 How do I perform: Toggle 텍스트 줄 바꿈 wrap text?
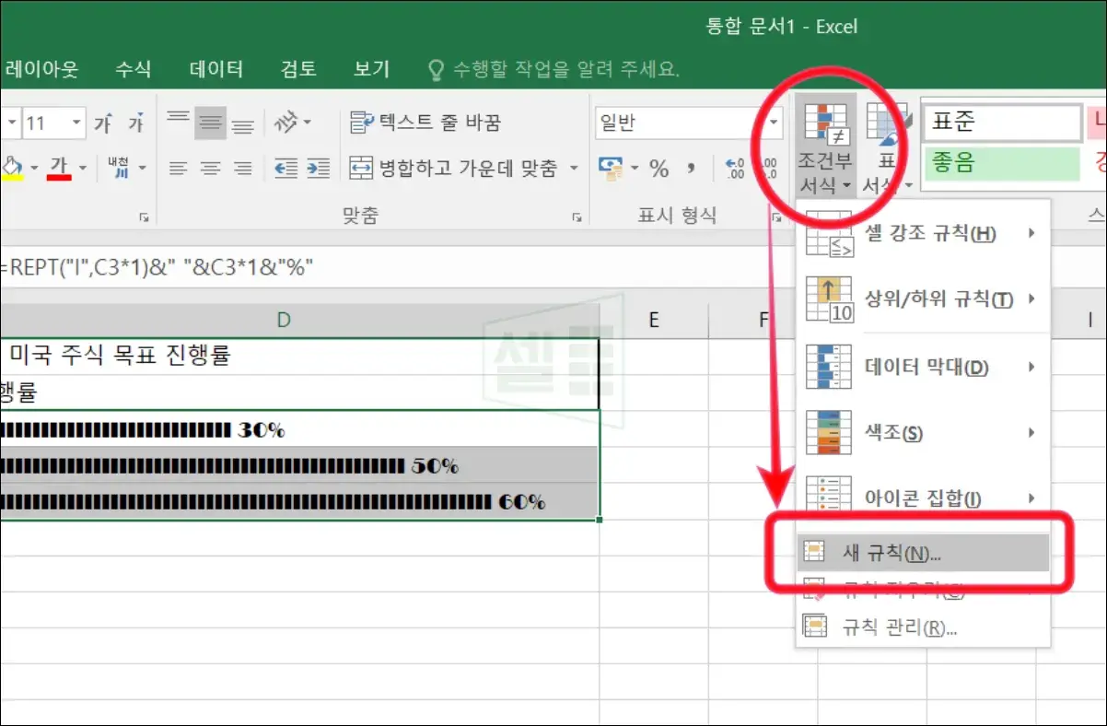click(x=426, y=122)
